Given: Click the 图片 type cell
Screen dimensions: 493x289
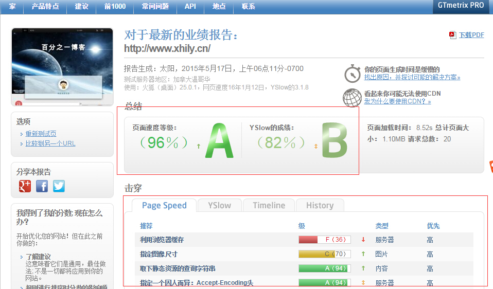Looking at the screenshot, I should (x=381, y=254).
